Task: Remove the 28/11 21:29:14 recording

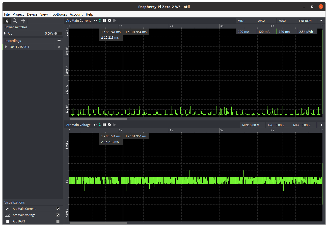Action: tap(59, 47)
